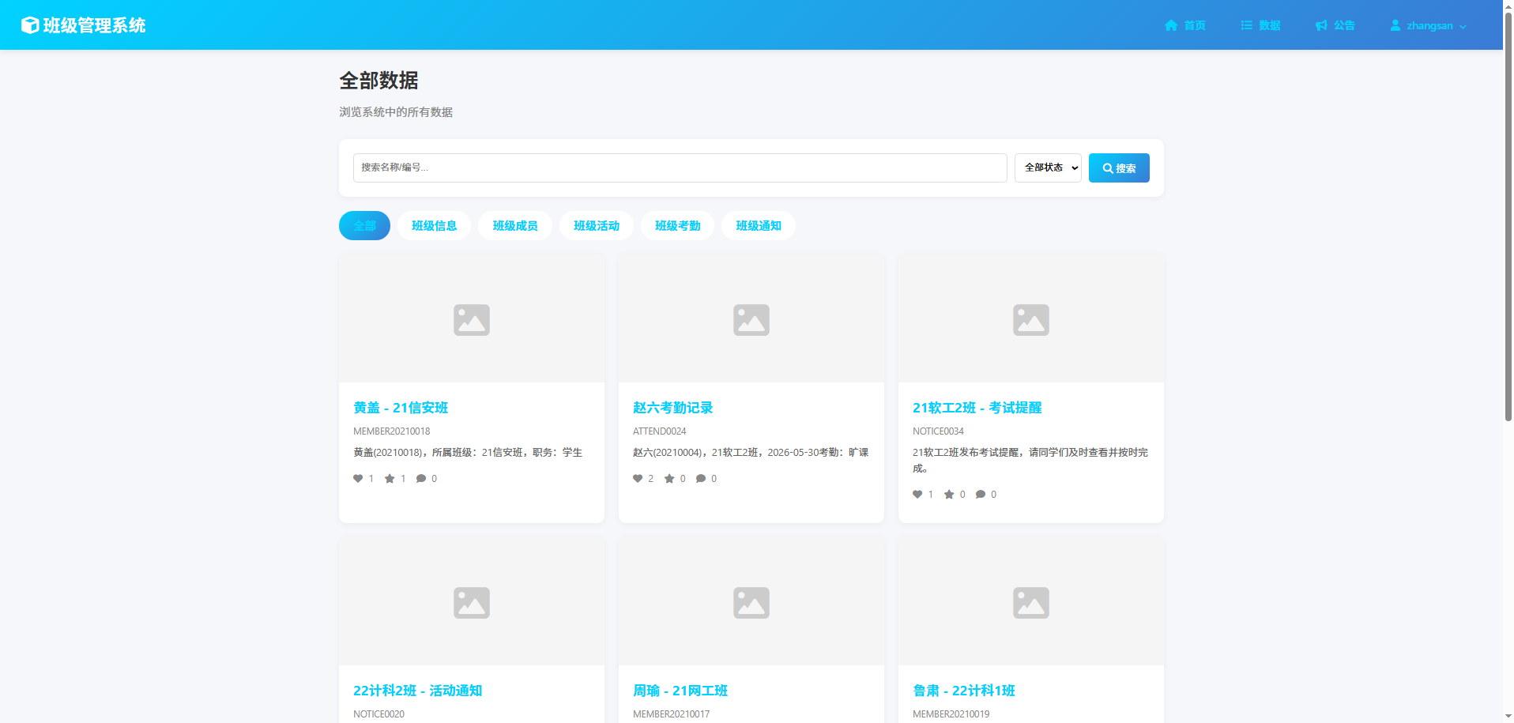Open the 全部状态 status dropdown
The image size is (1514, 723).
click(1048, 168)
